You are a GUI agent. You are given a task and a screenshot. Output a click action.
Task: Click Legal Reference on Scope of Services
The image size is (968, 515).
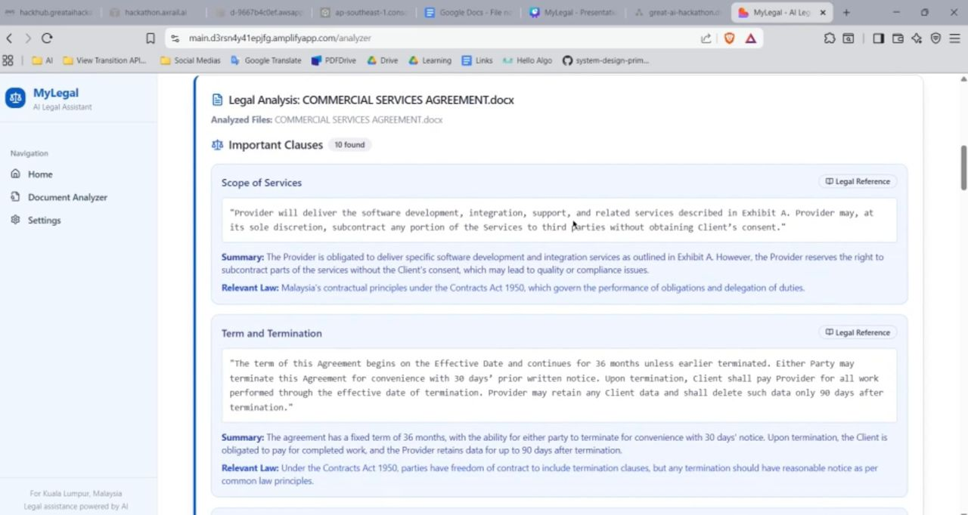[857, 181]
